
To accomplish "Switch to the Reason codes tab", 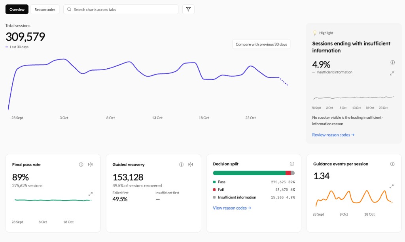I will 45,9.
